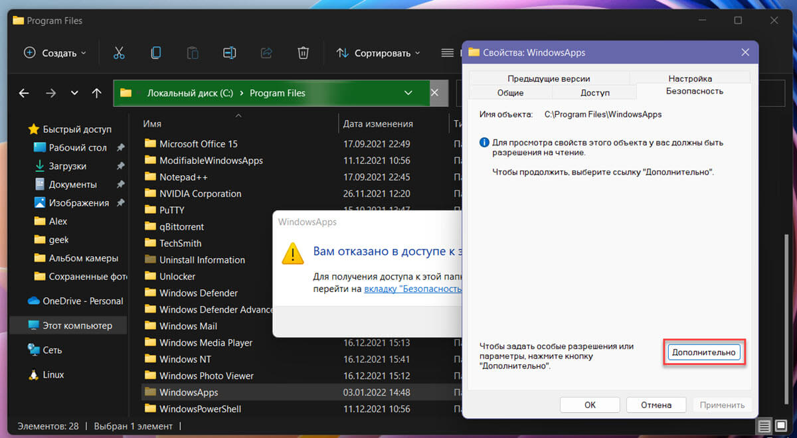Select the Unlocker folder
The height and width of the screenshot is (438, 797).
pyautogui.click(x=169, y=276)
